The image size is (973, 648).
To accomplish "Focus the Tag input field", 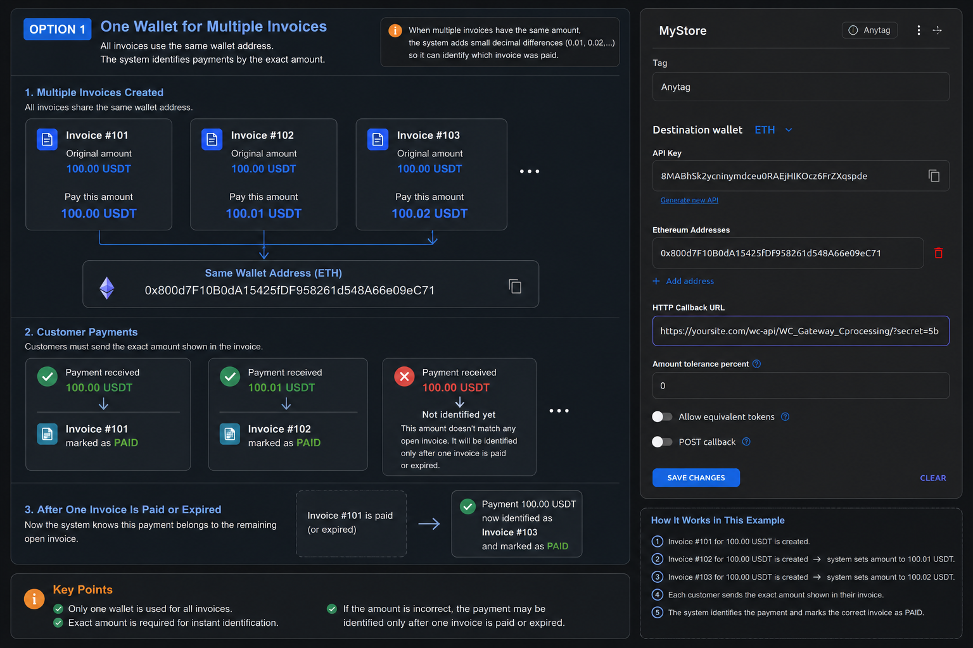I will click(801, 87).
